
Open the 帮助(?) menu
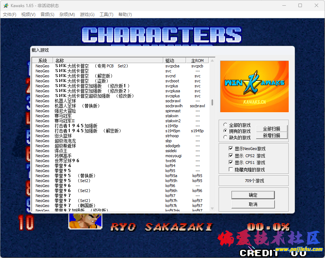pos(125,15)
